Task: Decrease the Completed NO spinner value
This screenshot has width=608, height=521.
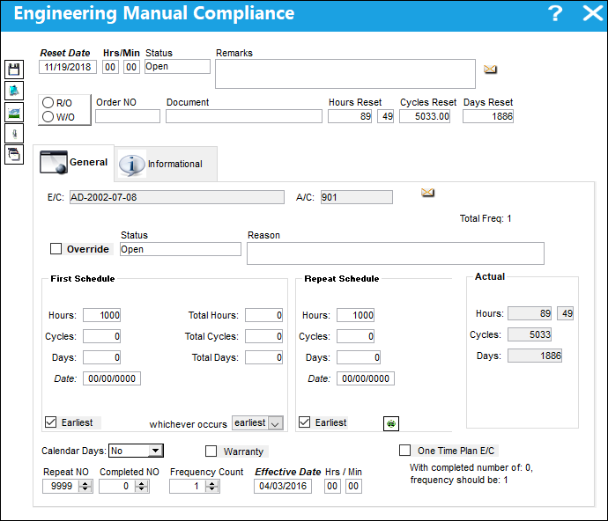Action: pos(142,489)
